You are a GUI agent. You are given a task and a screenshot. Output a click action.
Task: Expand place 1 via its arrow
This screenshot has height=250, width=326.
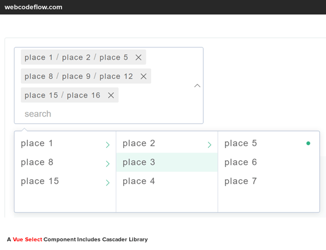pyautogui.click(x=108, y=144)
